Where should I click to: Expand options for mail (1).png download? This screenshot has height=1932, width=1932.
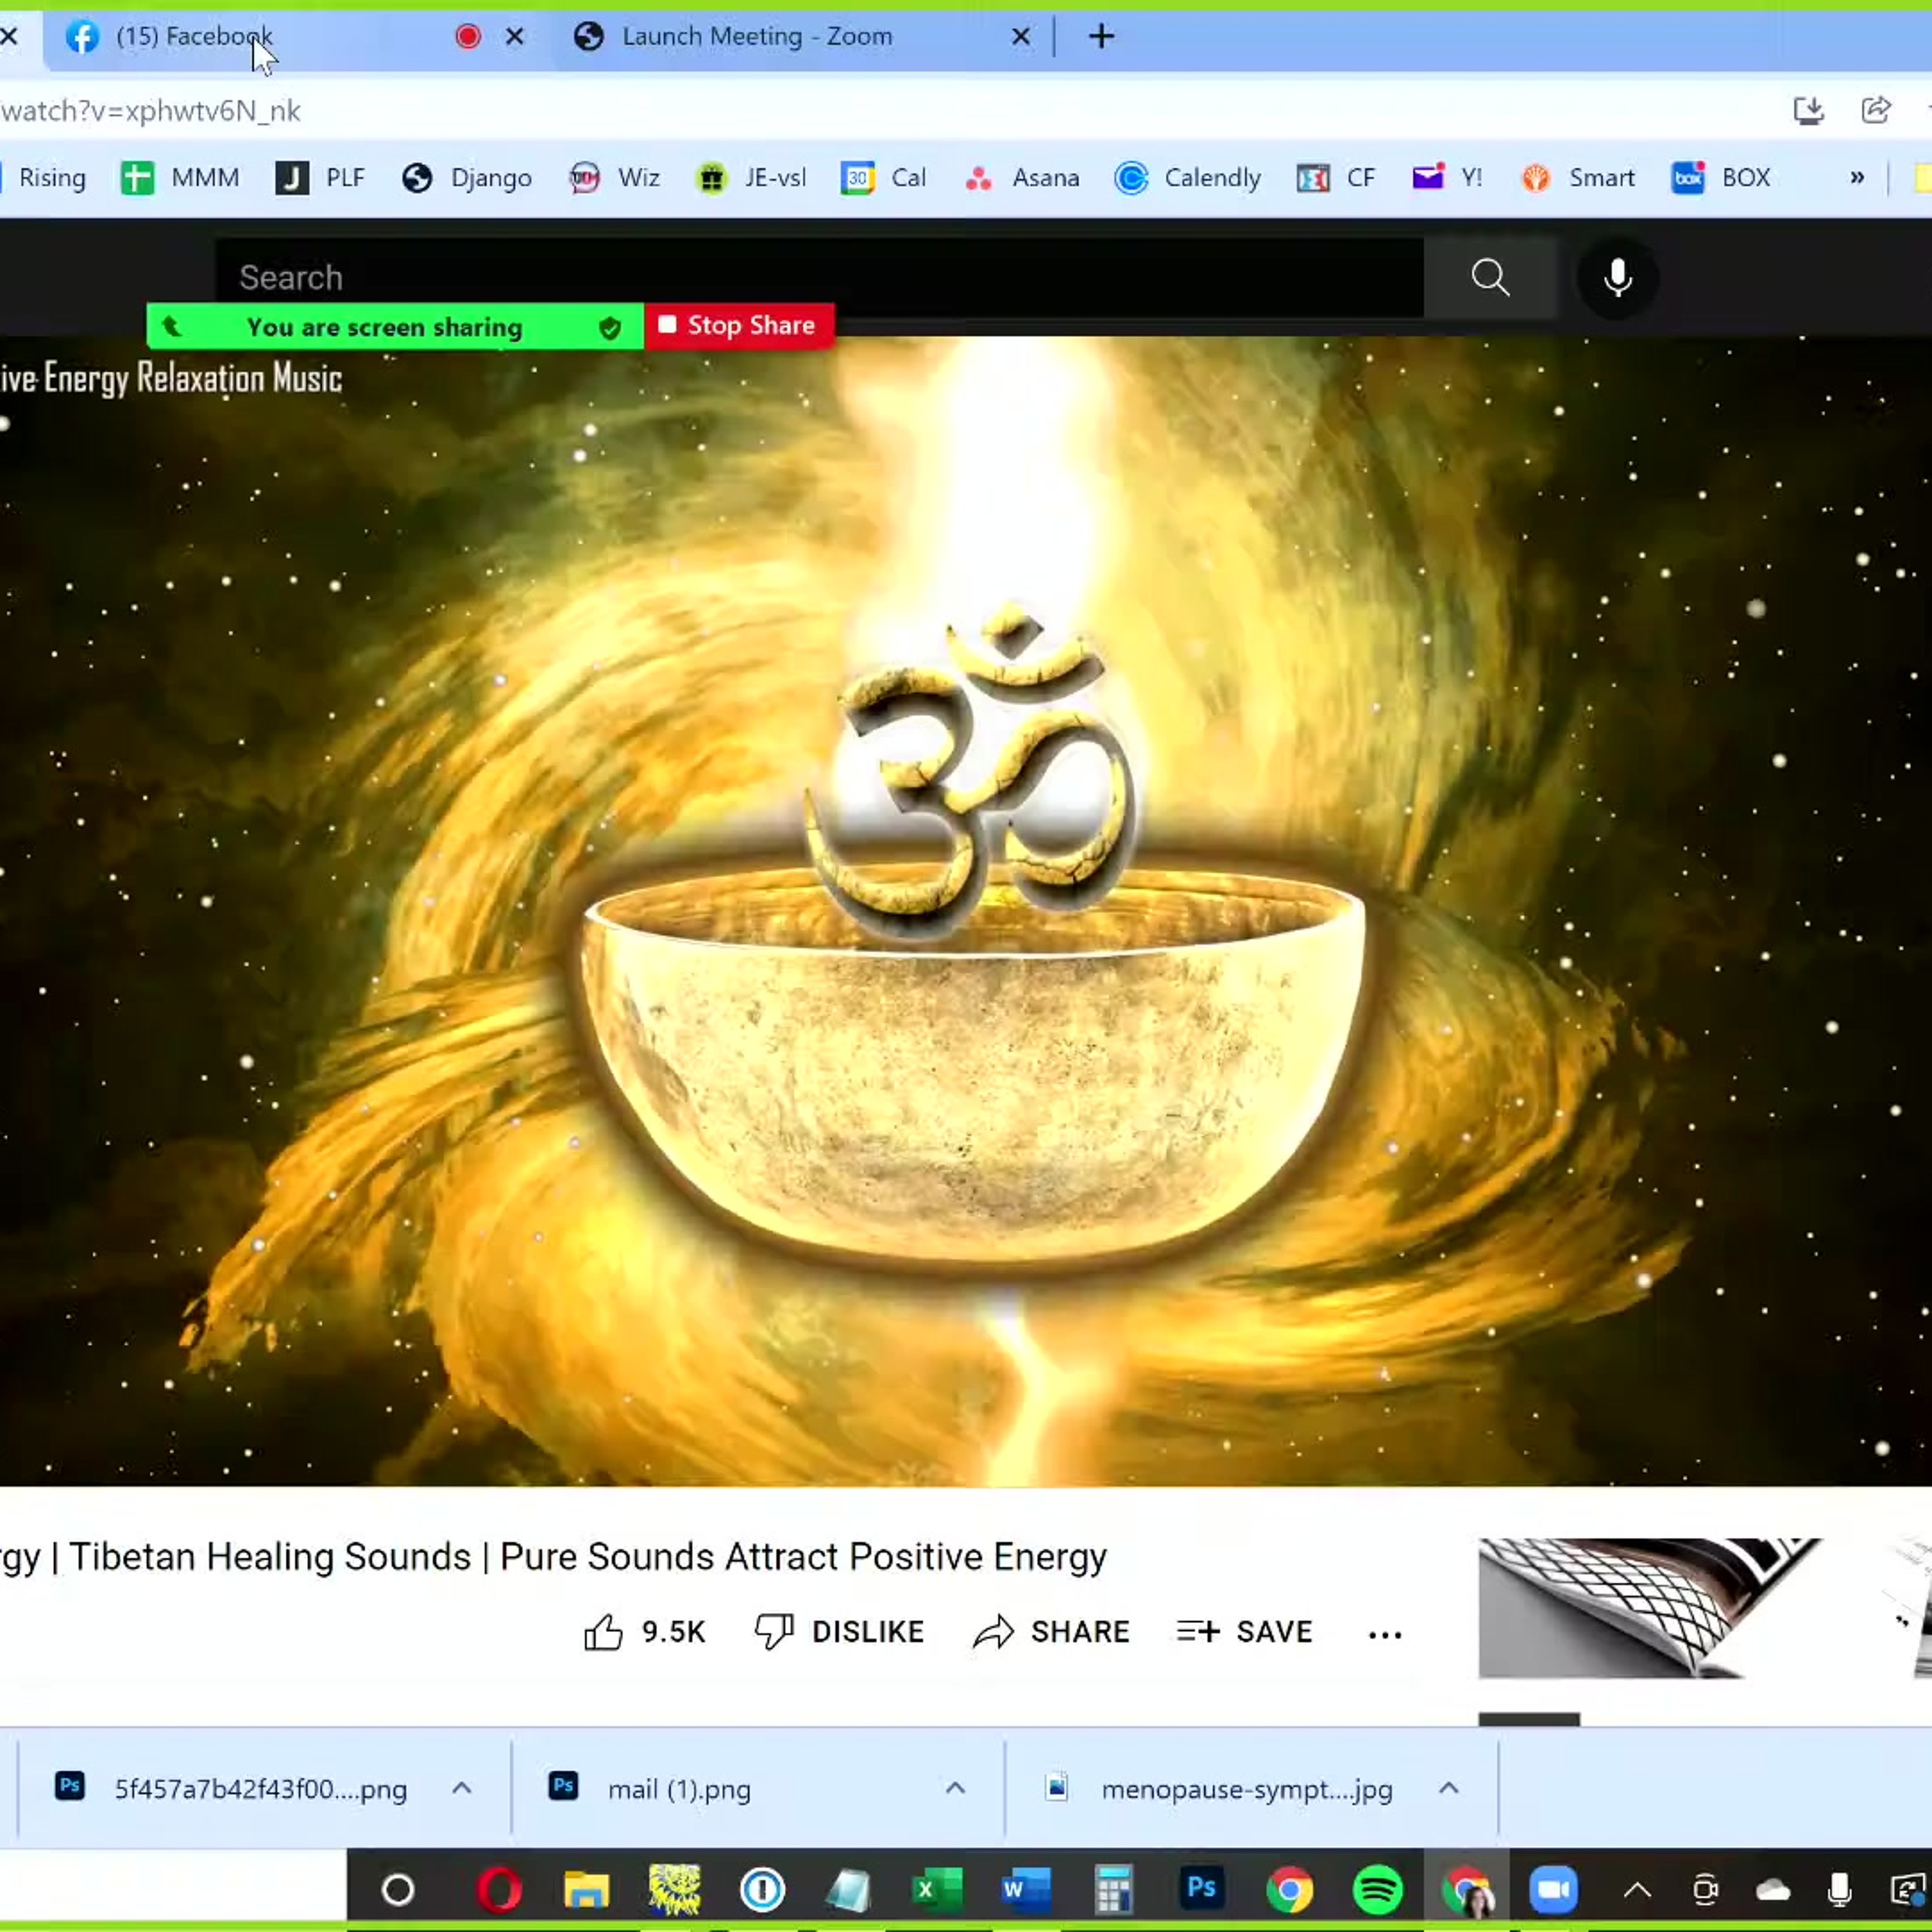pos(955,1788)
